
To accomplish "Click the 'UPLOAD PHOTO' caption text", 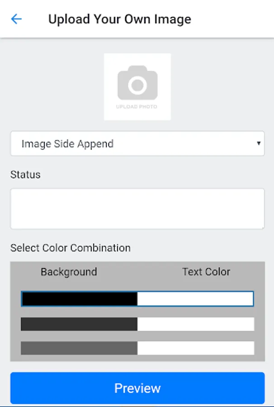I will (137, 107).
